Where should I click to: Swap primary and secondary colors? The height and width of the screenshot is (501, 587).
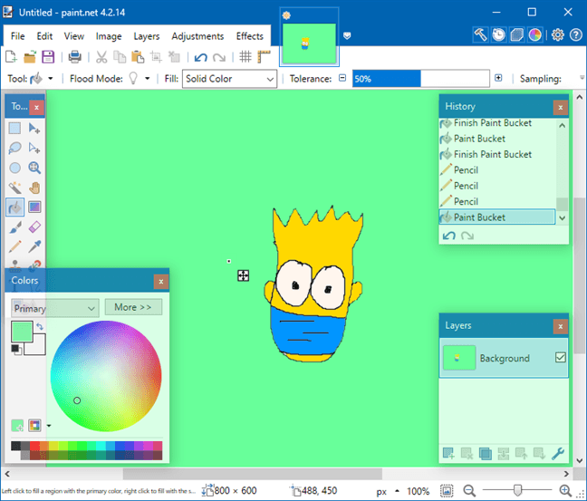[x=40, y=326]
